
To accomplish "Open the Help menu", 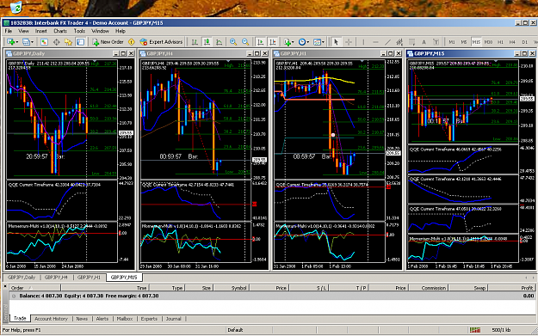I will 121,31.
